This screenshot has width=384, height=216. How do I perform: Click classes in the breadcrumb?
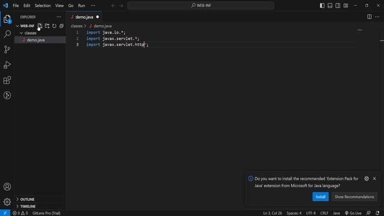(x=77, y=26)
